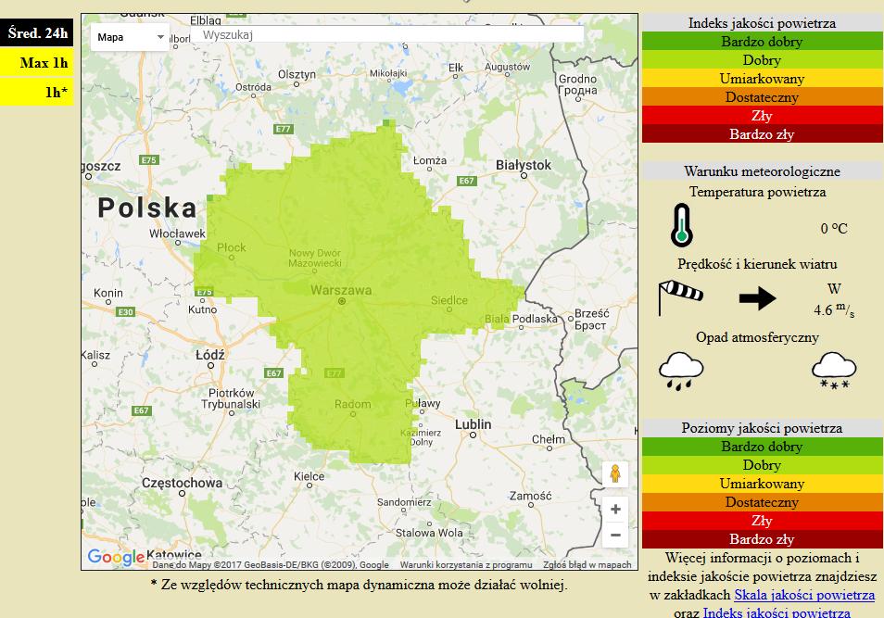Click the Polska country label

(x=147, y=208)
